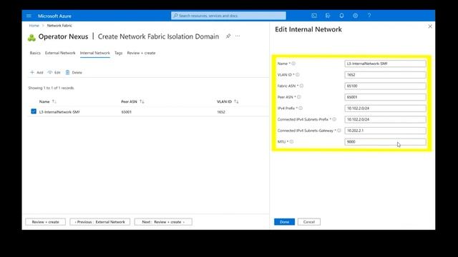Show info tooltip for VLAN ID
Viewport: 458px width, 257px height.
(x=298, y=75)
